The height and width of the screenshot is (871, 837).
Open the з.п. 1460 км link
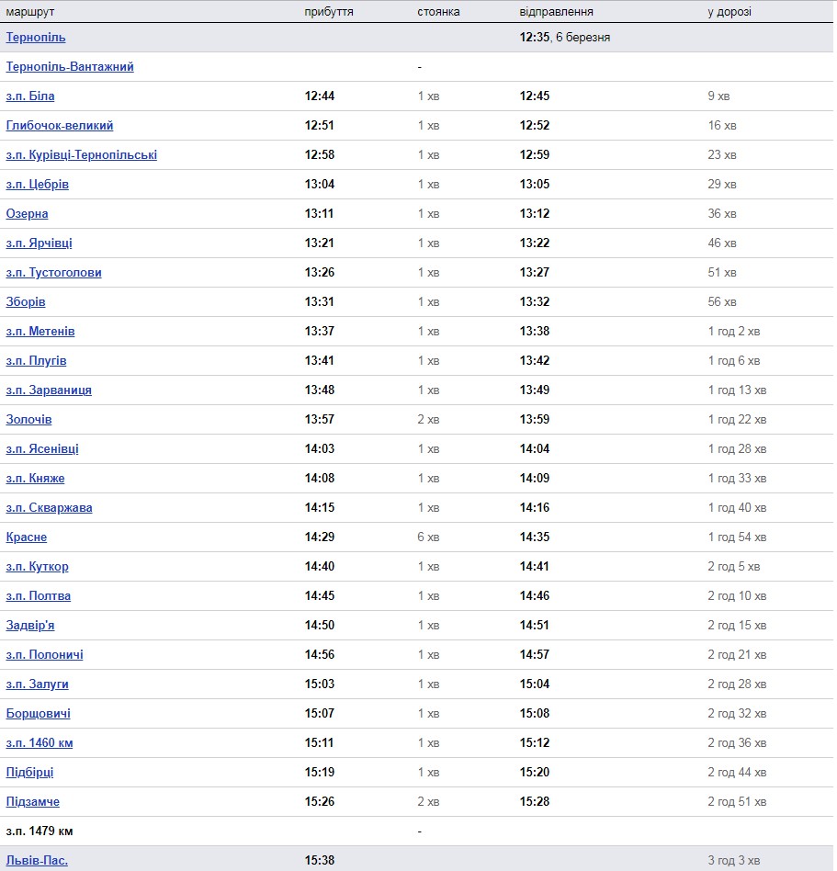[40, 743]
